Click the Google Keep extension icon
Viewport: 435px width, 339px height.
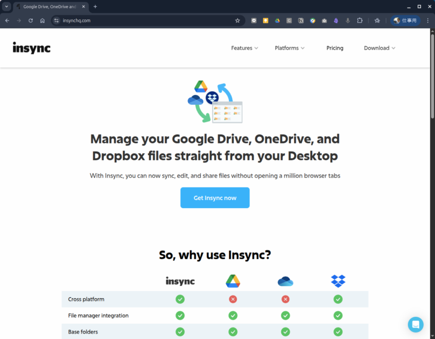coord(265,21)
